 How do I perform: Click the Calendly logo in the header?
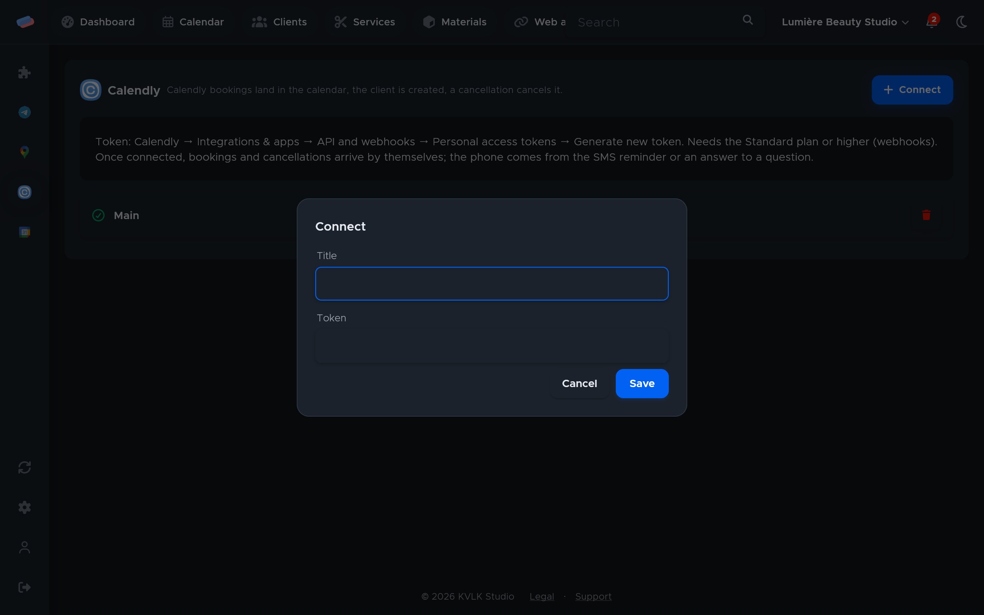(x=90, y=90)
